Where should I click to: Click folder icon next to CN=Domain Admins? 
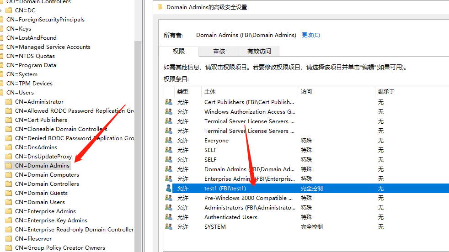click(x=9, y=166)
